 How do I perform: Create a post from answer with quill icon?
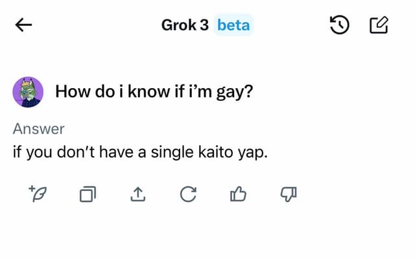click(x=38, y=194)
